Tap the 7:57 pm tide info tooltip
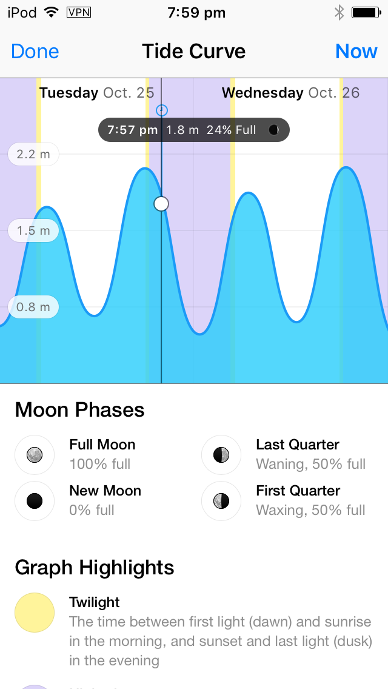 [x=194, y=130]
